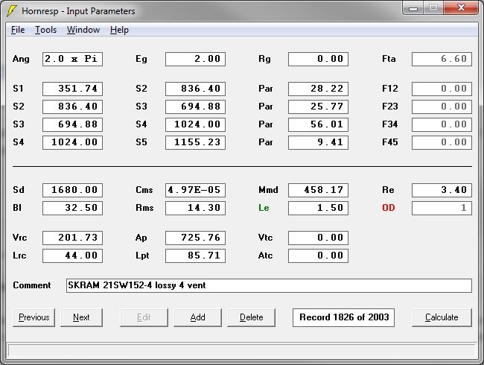Select the Rms field showing 14.30
This screenshot has height=365, width=484.
click(x=195, y=208)
